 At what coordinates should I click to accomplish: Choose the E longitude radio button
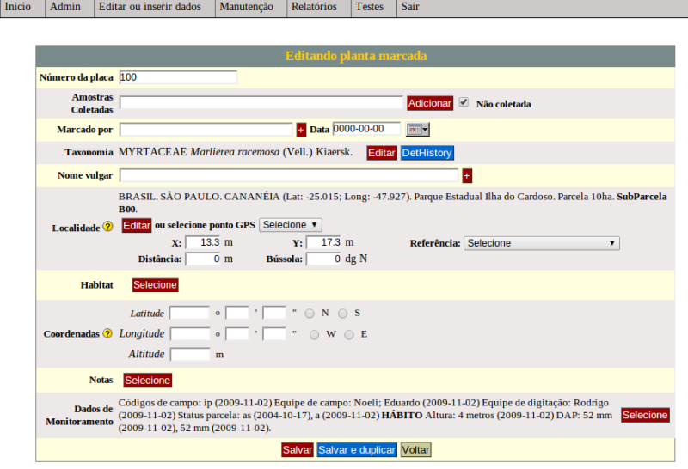(x=349, y=334)
